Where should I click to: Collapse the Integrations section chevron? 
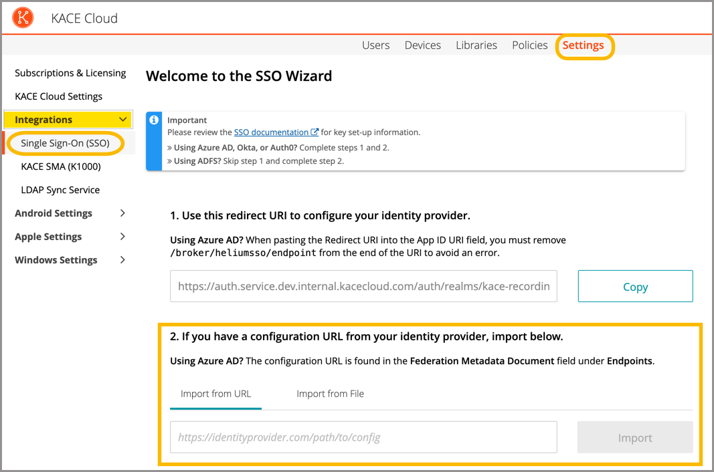coord(122,120)
